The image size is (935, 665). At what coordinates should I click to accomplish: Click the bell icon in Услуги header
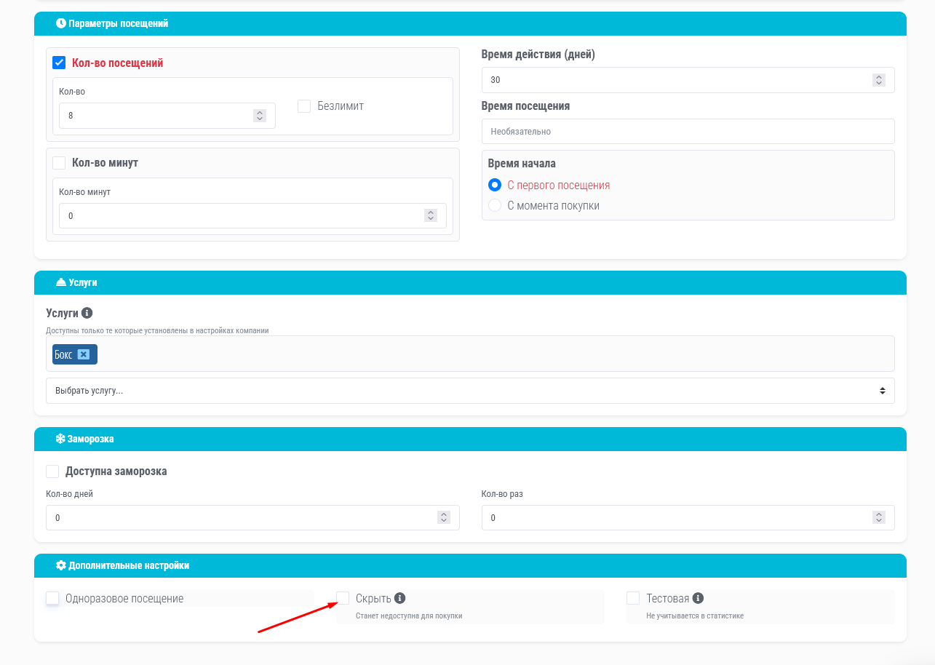(x=60, y=282)
